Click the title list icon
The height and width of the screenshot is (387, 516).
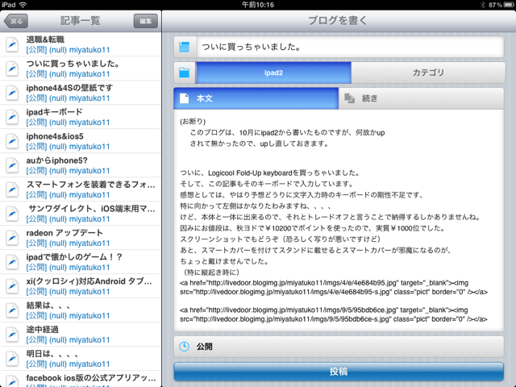[x=185, y=47]
